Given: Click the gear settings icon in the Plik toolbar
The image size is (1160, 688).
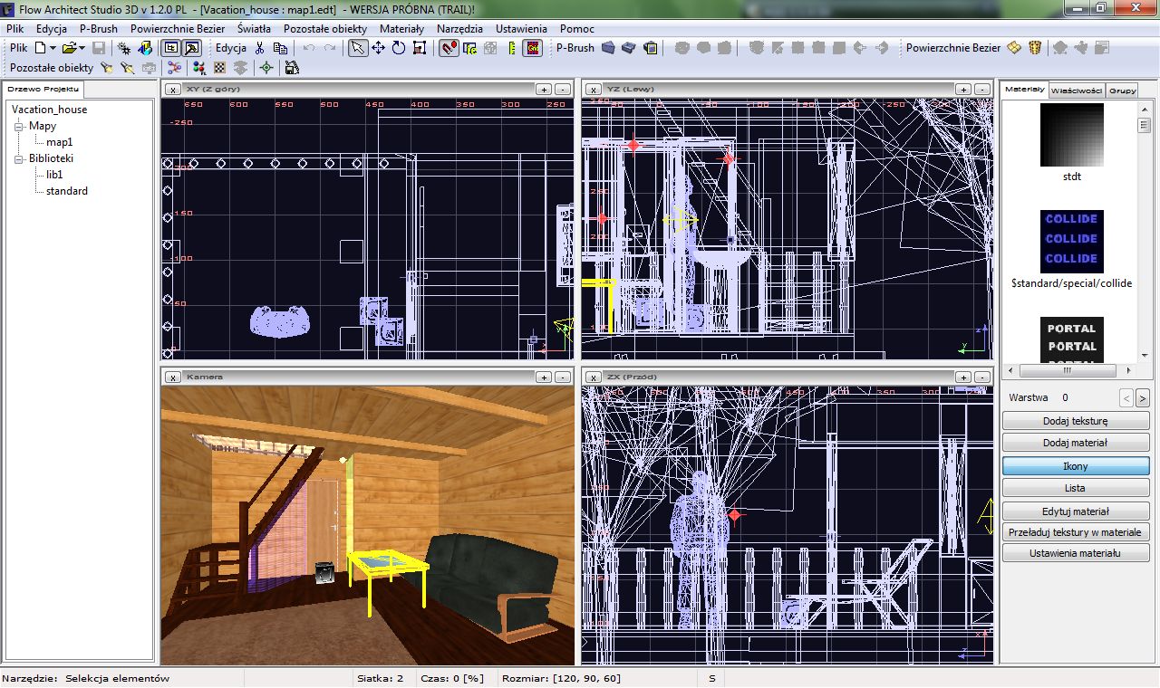Looking at the screenshot, I should (125, 48).
